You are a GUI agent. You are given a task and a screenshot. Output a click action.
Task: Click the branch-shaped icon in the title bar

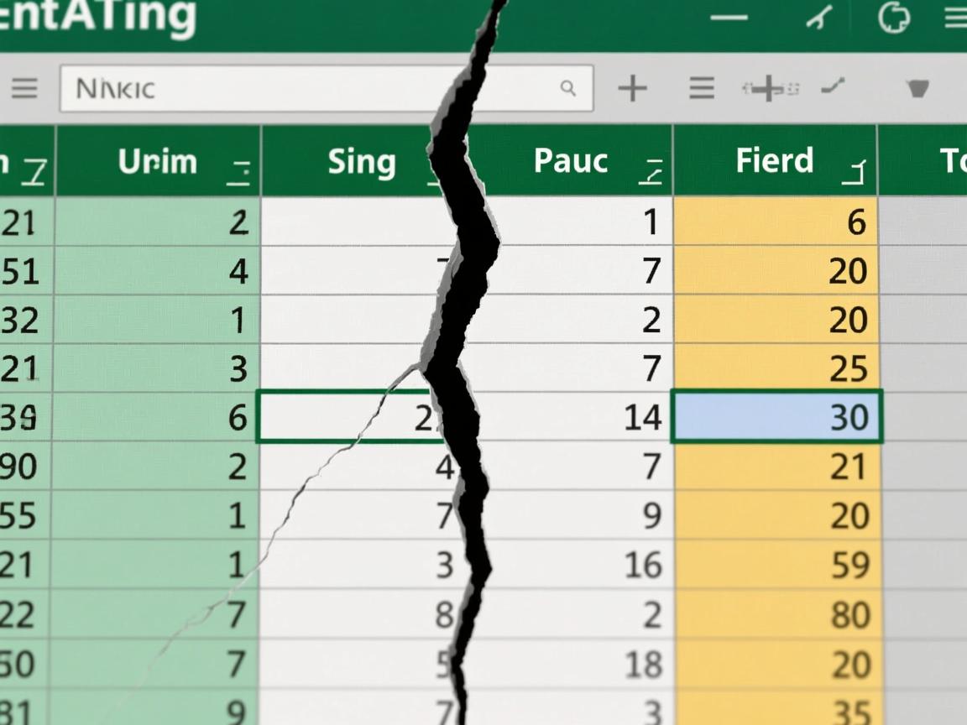820,18
